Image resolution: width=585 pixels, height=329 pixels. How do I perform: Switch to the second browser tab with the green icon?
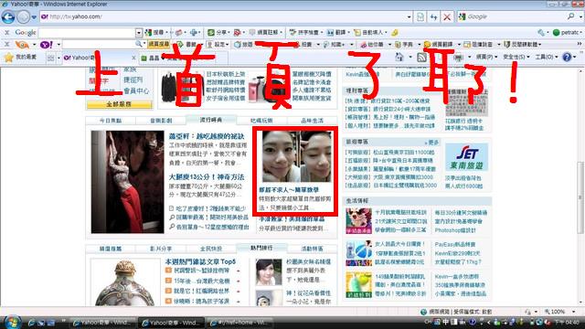(183, 58)
